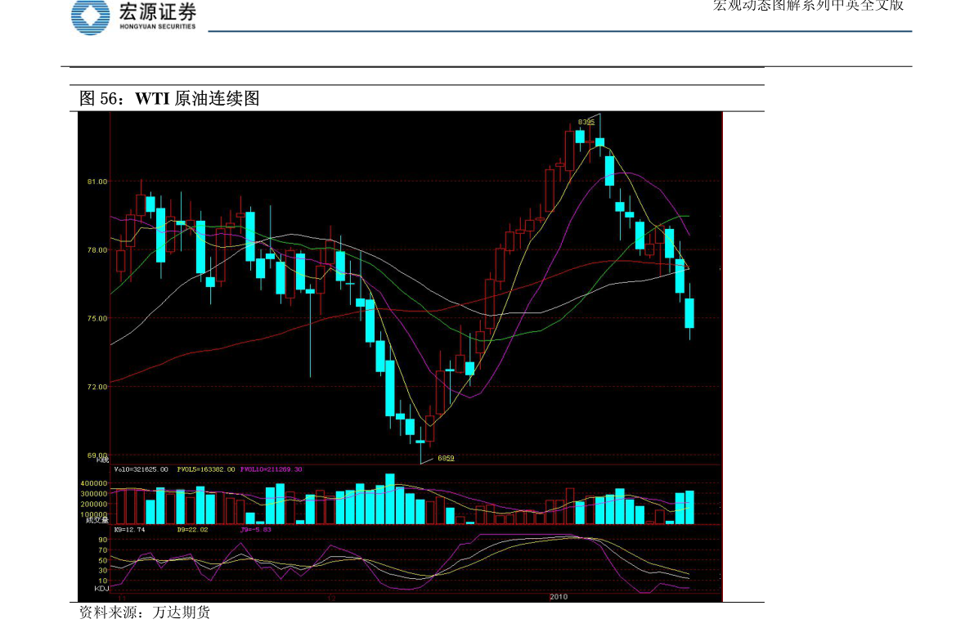Screen dimensions: 974x637
Task: Click the 81.00 price axis label
Action: click(97, 182)
